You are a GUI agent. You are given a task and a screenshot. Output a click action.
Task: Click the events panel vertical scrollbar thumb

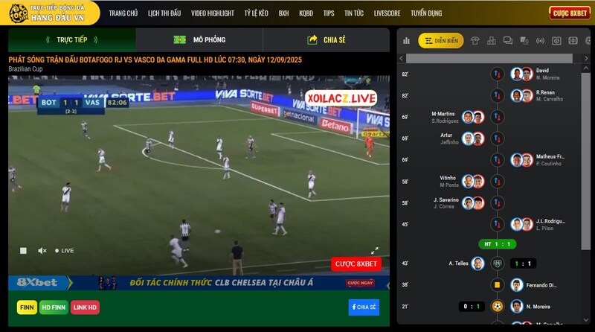click(x=586, y=162)
